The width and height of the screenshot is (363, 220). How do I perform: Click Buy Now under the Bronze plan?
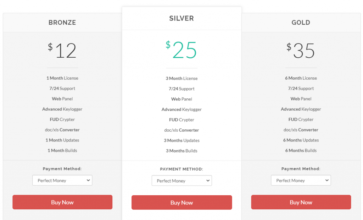pyautogui.click(x=62, y=202)
